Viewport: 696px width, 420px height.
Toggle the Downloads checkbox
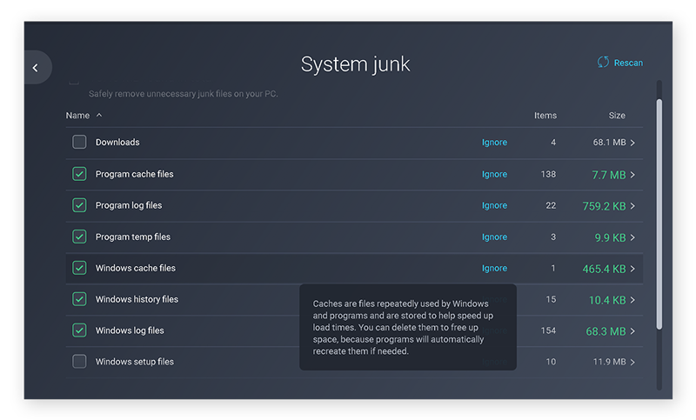click(x=79, y=143)
